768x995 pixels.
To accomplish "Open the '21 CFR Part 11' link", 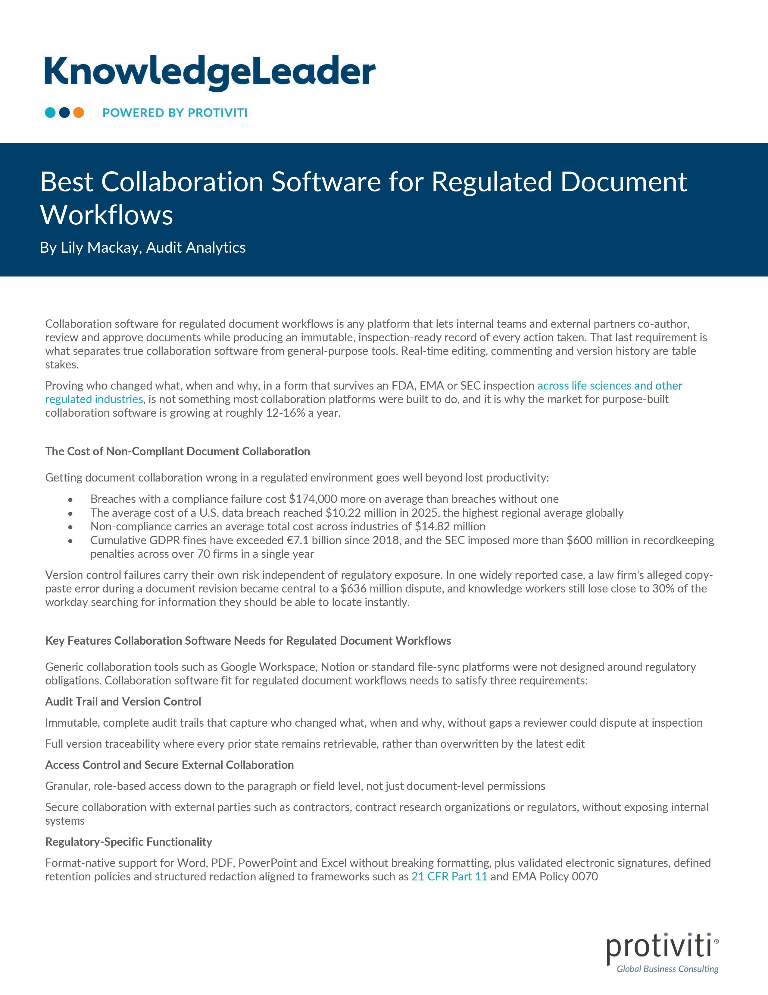I will point(449,876).
